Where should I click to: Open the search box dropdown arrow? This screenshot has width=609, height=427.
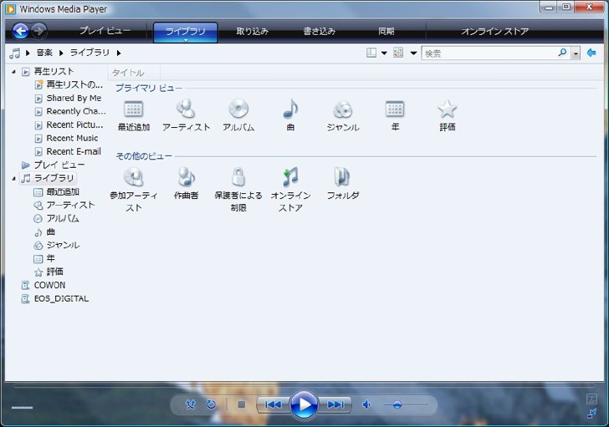(576, 53)
